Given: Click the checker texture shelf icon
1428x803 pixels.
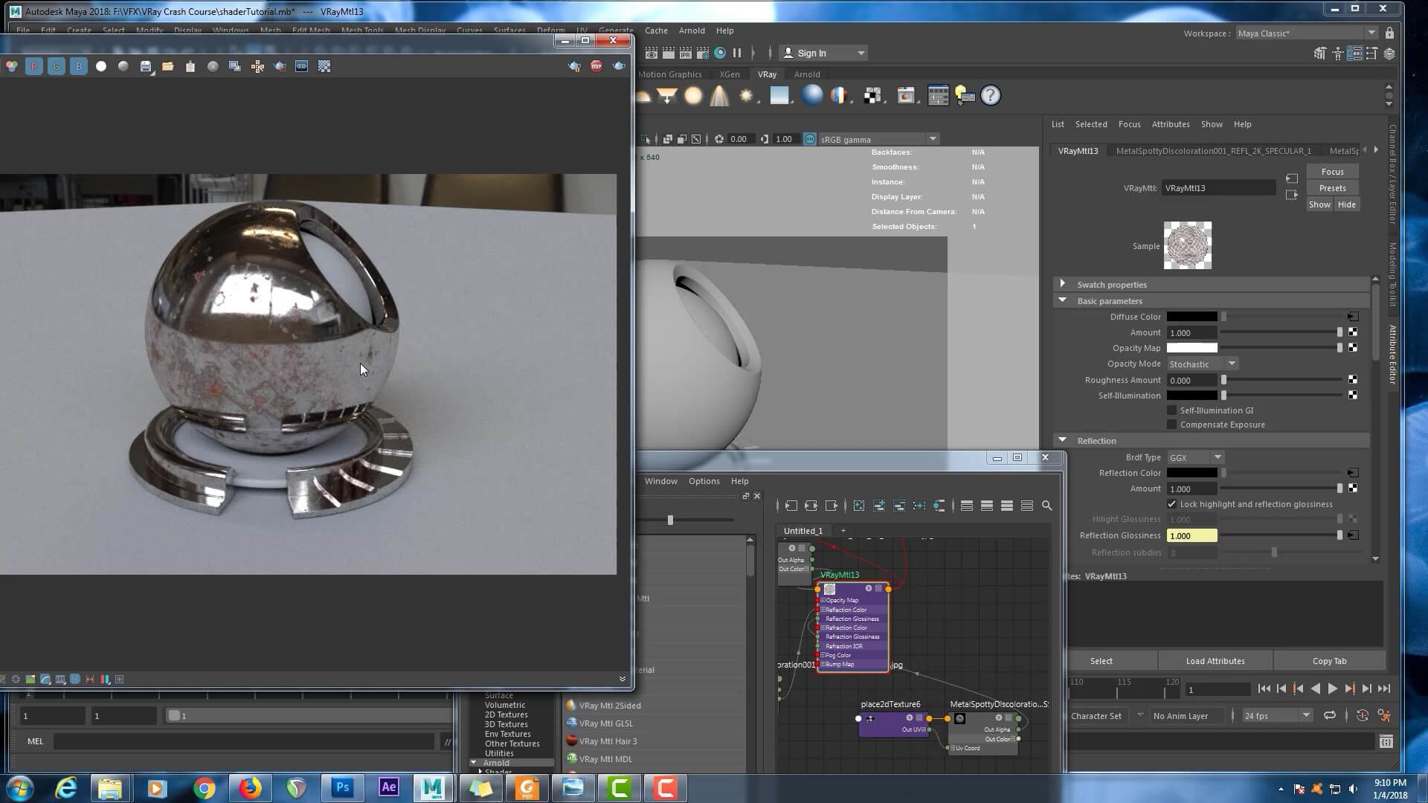Looking at the screenshot, I should click(872, 96).
